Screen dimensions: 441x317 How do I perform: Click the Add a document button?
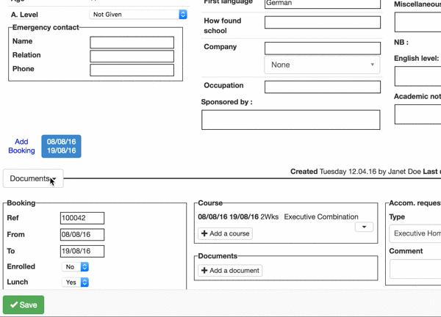(230, 271)
